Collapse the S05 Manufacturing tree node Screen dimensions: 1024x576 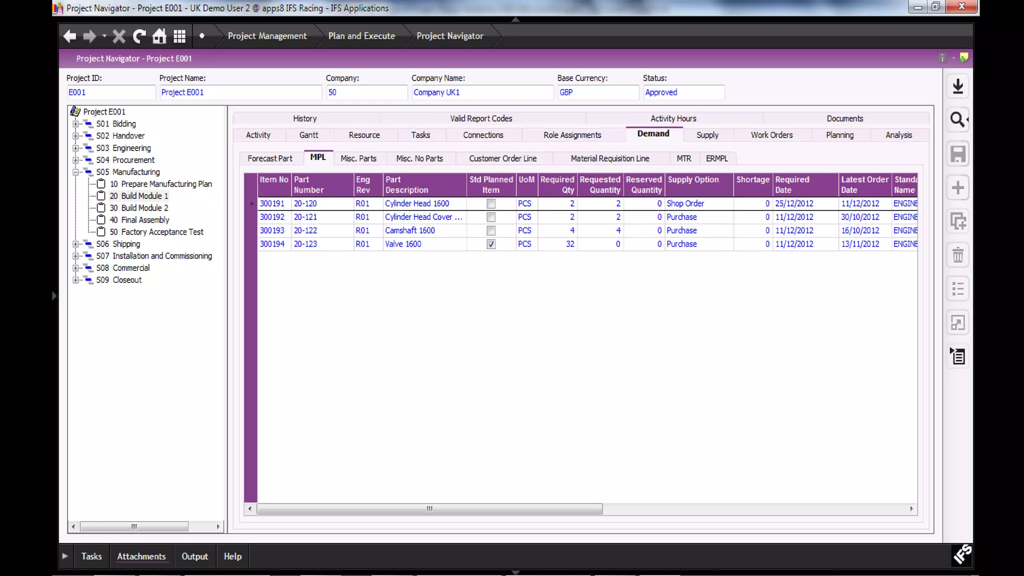coord(75,172)
